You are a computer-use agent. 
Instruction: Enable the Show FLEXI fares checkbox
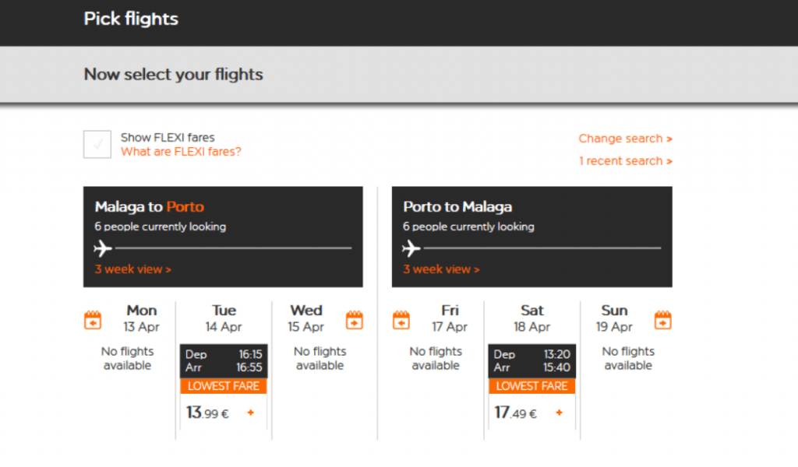point(97,144)
